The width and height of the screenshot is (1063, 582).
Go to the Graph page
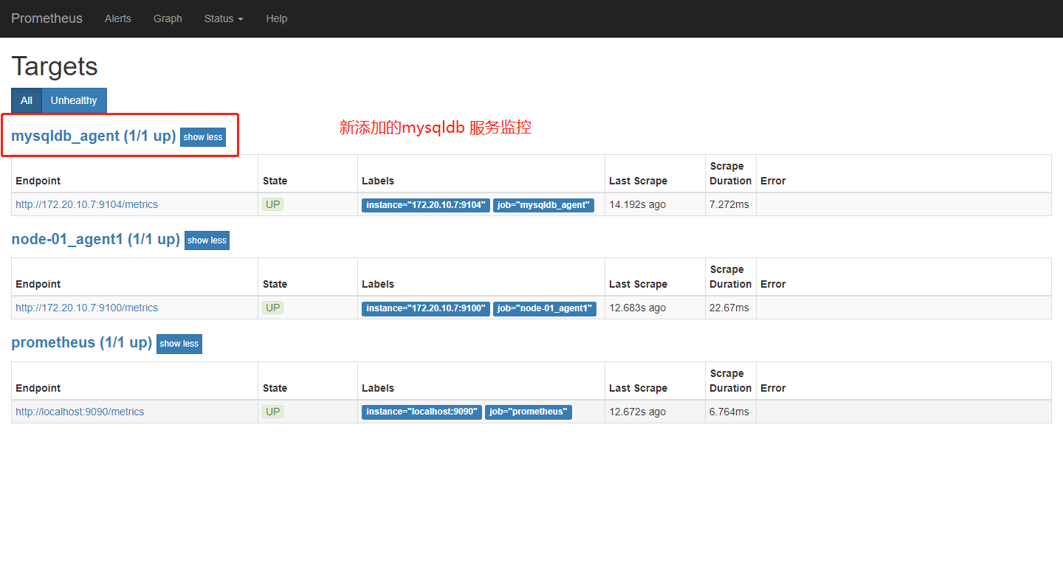(x=168, y=18)
